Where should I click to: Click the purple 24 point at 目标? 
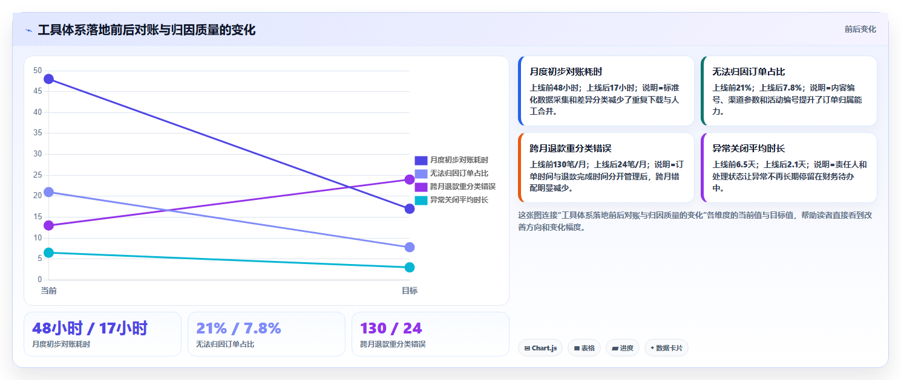[410, 179]
